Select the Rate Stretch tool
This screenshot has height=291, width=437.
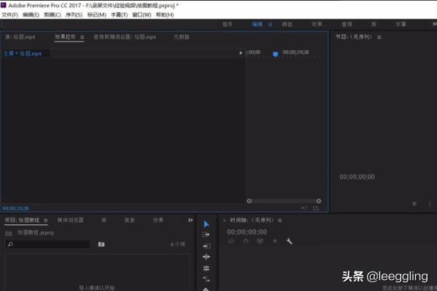[x=206, y=279]
